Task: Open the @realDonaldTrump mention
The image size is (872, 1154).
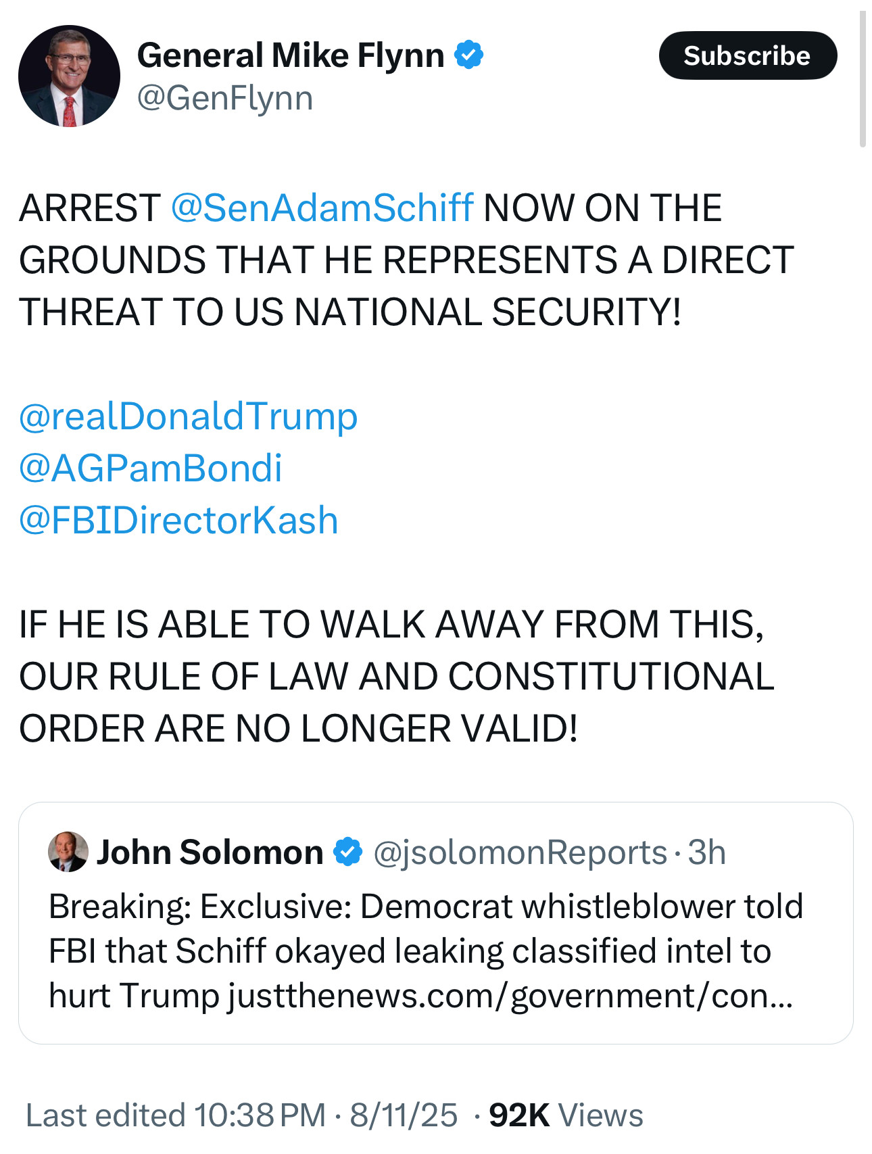Action: pyautogui.click(x=188, y=416)
